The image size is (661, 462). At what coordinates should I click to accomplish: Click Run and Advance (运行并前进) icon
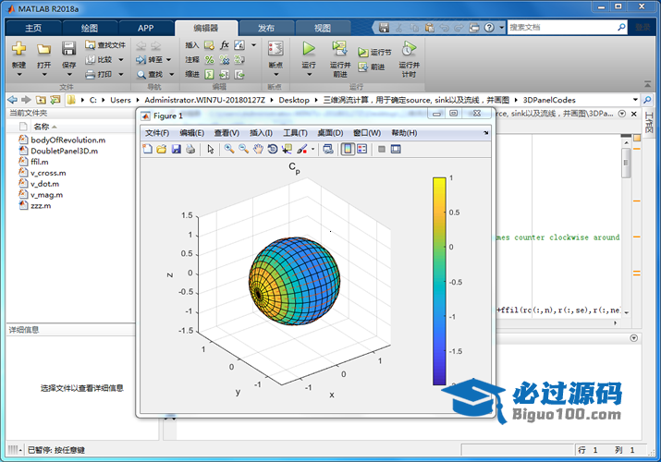339,48
